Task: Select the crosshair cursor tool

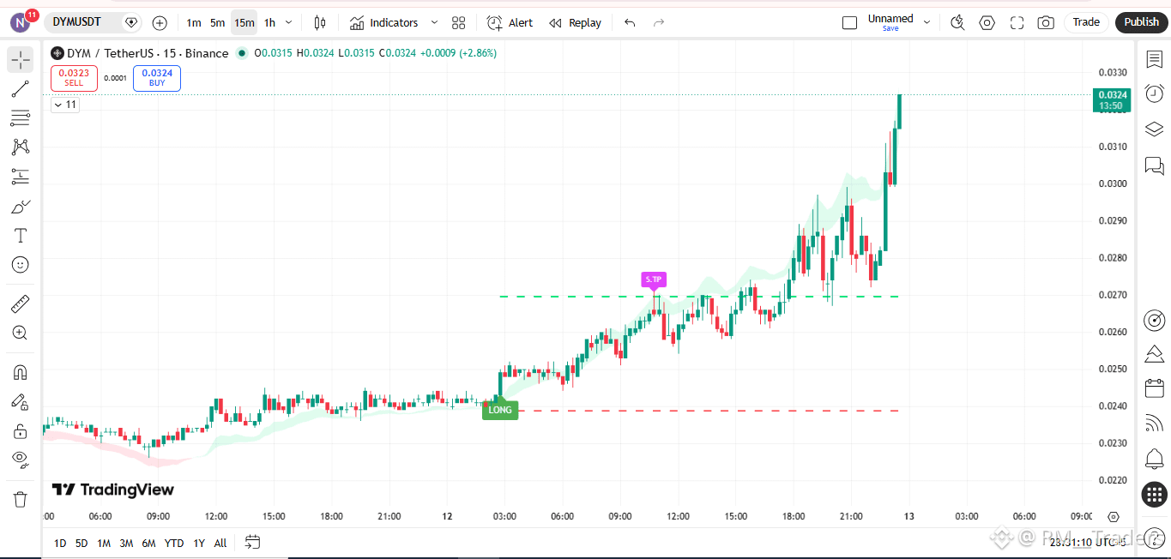Action: (21, 59)
